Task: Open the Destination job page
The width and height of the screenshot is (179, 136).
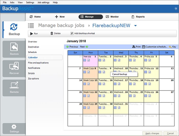Action: 33,47
